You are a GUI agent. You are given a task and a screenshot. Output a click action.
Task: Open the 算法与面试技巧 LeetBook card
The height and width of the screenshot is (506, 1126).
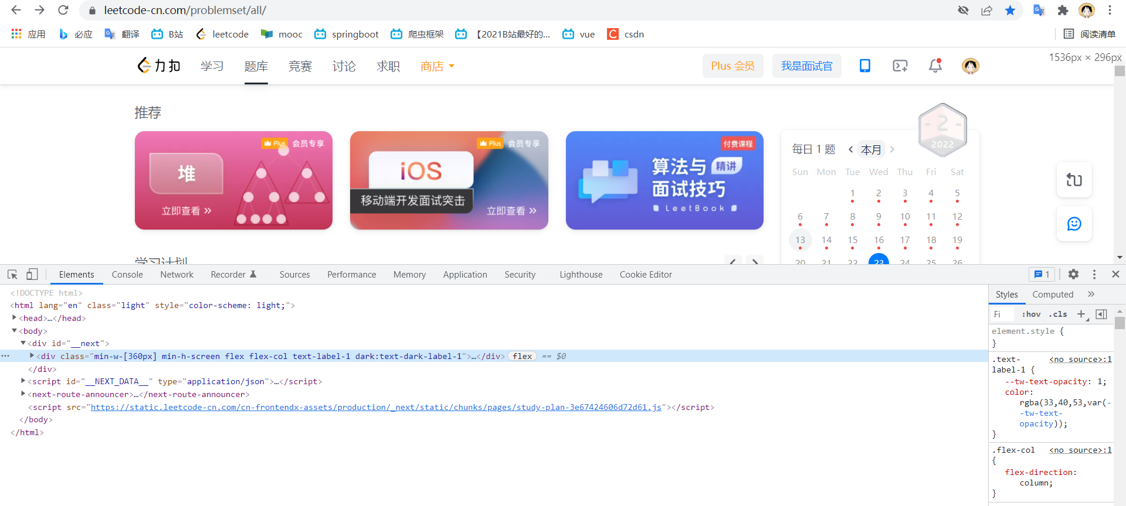point(664,180)
